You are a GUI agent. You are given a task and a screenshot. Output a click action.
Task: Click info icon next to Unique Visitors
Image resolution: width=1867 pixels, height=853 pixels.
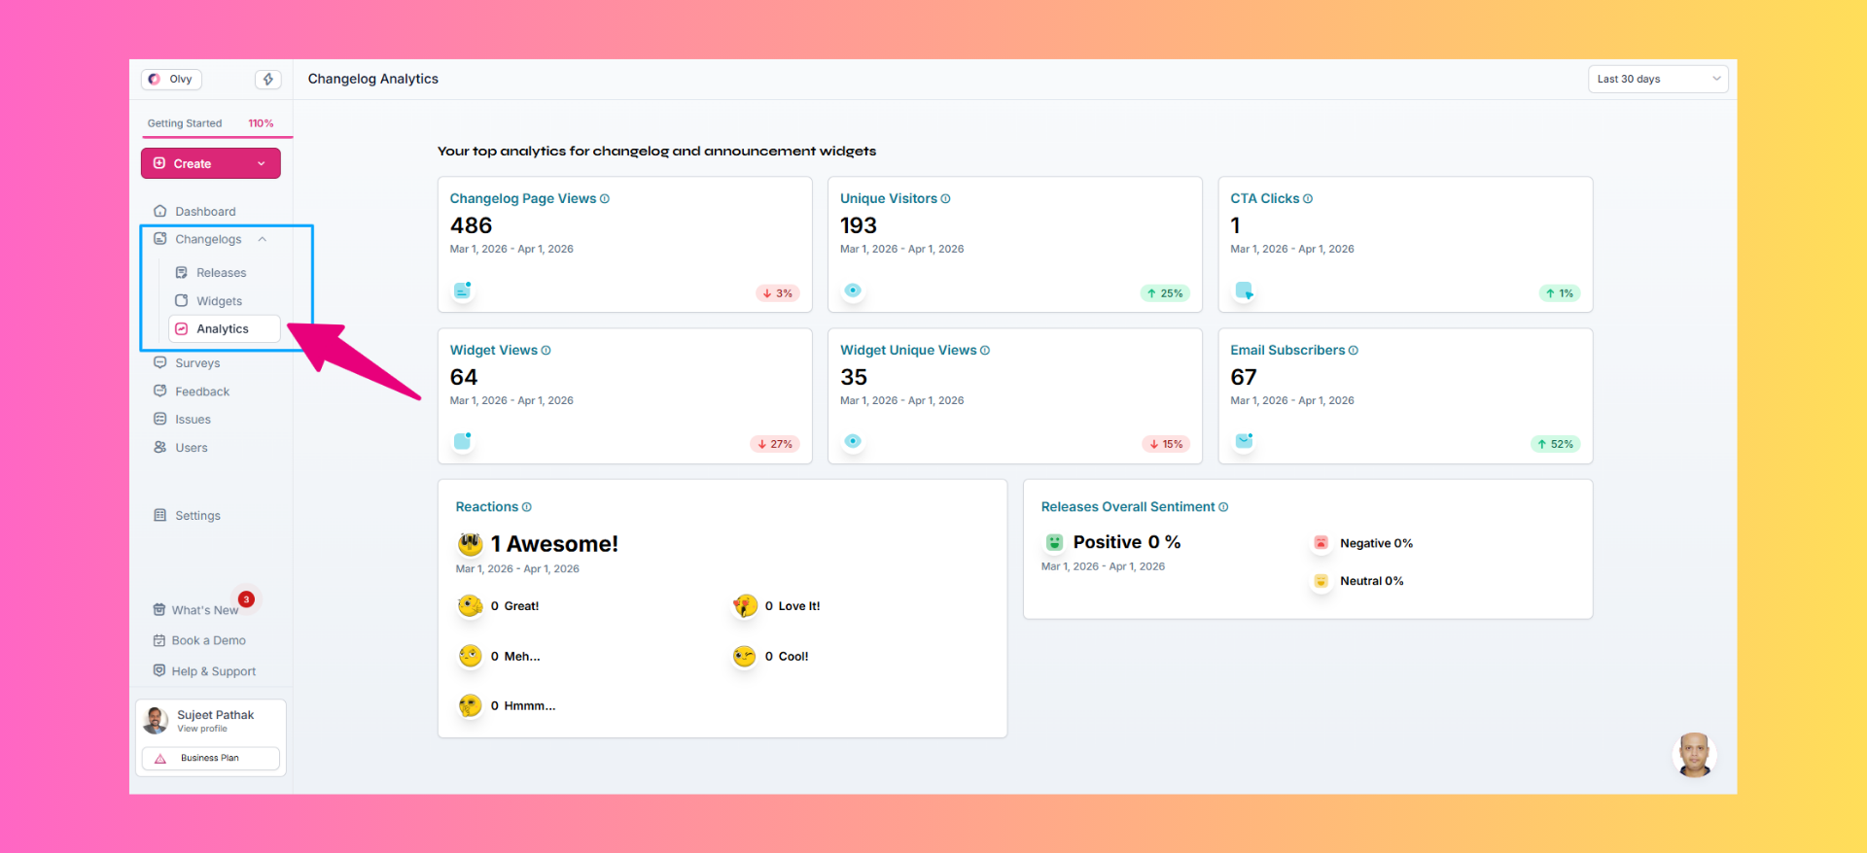pos(945,199)
